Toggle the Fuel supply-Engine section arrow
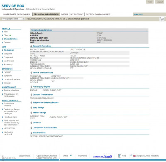 coord(31,87)
